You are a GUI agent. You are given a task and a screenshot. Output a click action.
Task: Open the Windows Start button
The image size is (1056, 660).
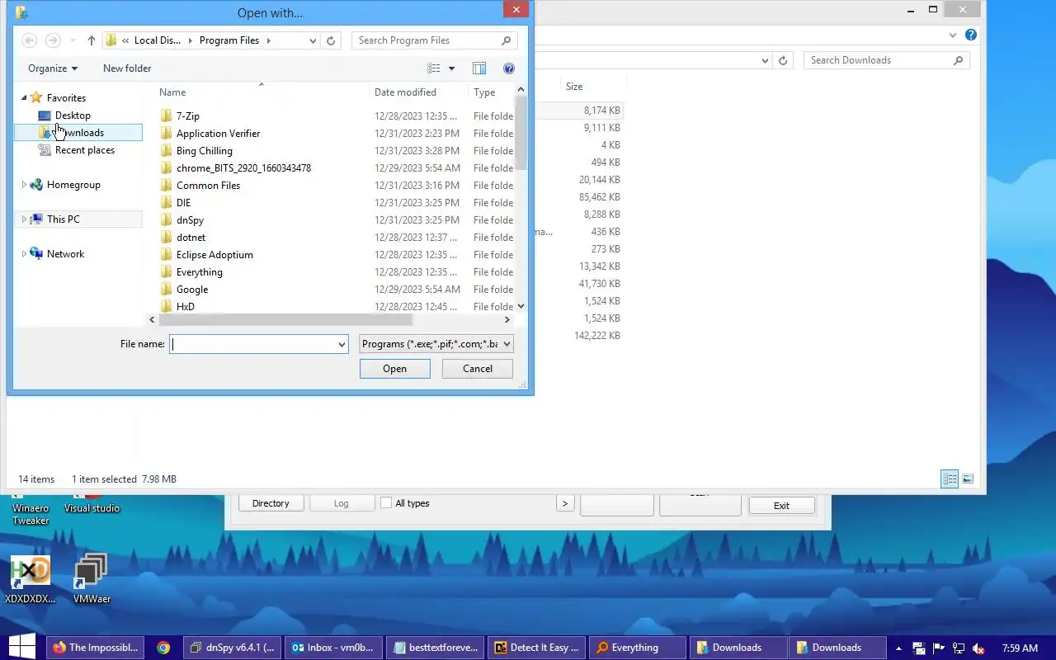coord(21,648)
